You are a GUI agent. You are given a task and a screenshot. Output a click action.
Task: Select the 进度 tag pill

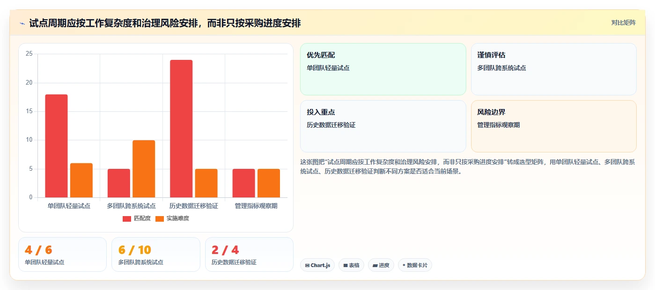[381, 265]
